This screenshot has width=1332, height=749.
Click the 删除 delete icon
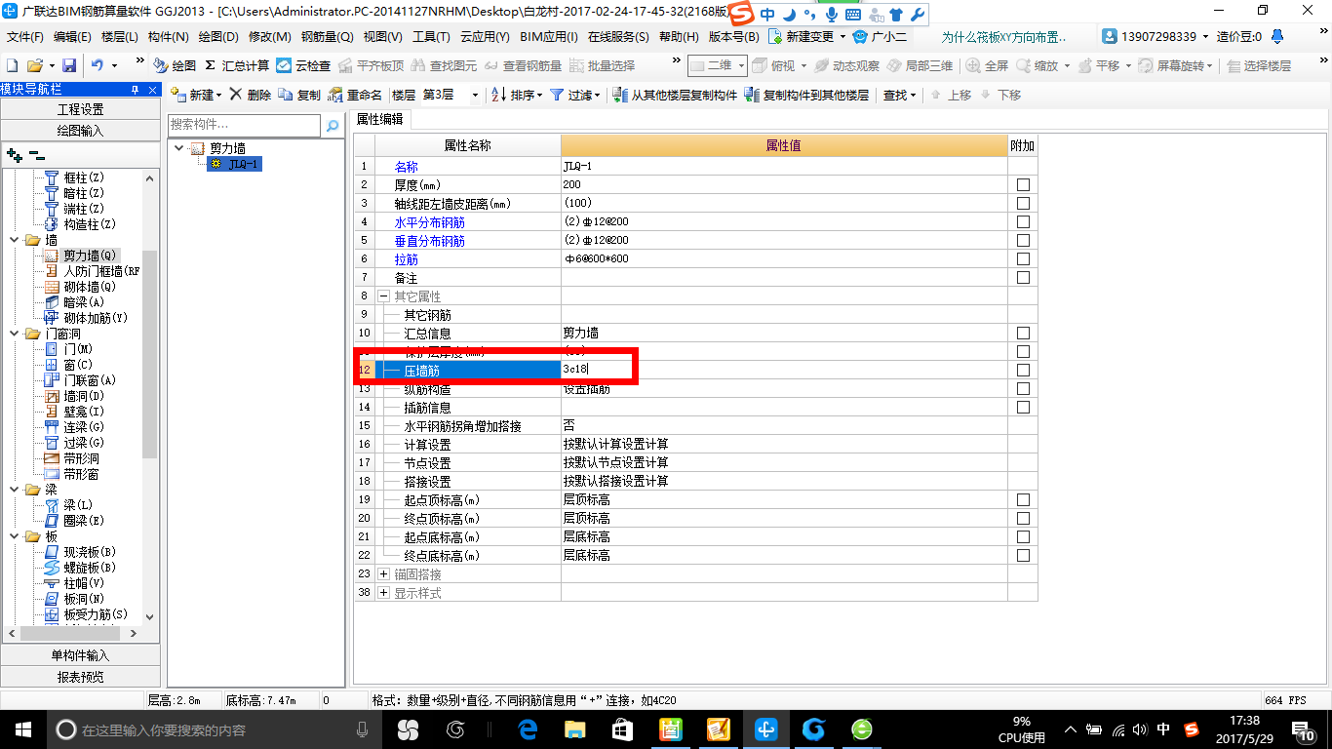pos(249,95)
